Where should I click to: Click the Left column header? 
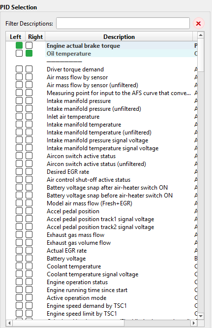click(x=15, y=37)
